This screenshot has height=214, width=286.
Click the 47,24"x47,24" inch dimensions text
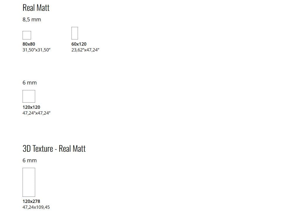coord(37,113)
